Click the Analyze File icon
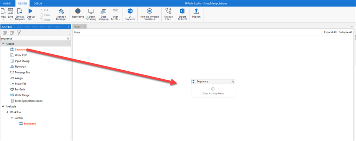Screen dimensions: 356x141 [168, 11]
